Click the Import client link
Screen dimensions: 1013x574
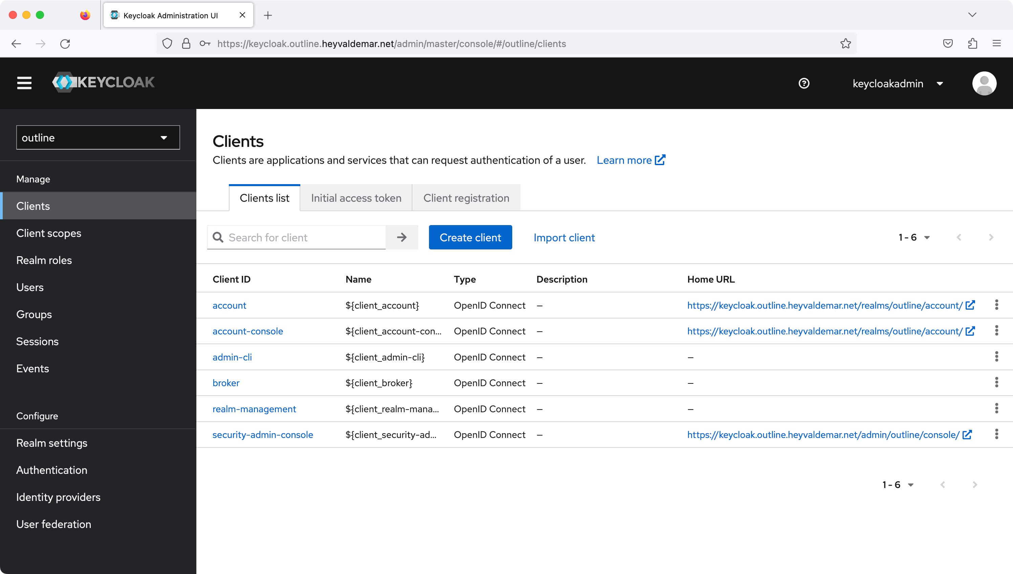(564, 237)
